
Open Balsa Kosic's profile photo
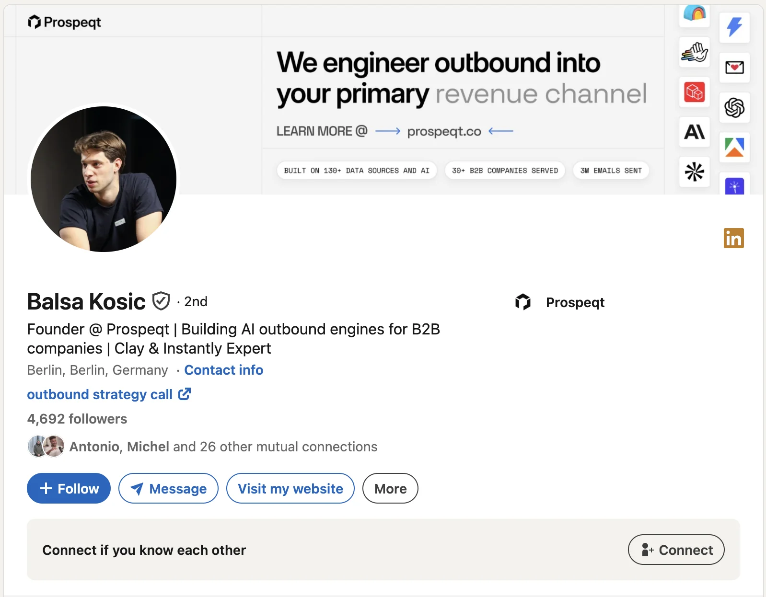[104, 179]
